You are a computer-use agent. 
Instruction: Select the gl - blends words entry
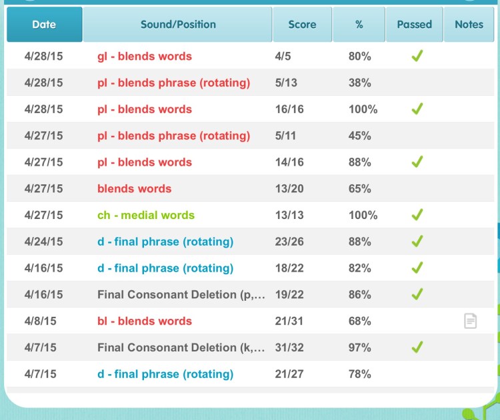click(x=145, y=57)
